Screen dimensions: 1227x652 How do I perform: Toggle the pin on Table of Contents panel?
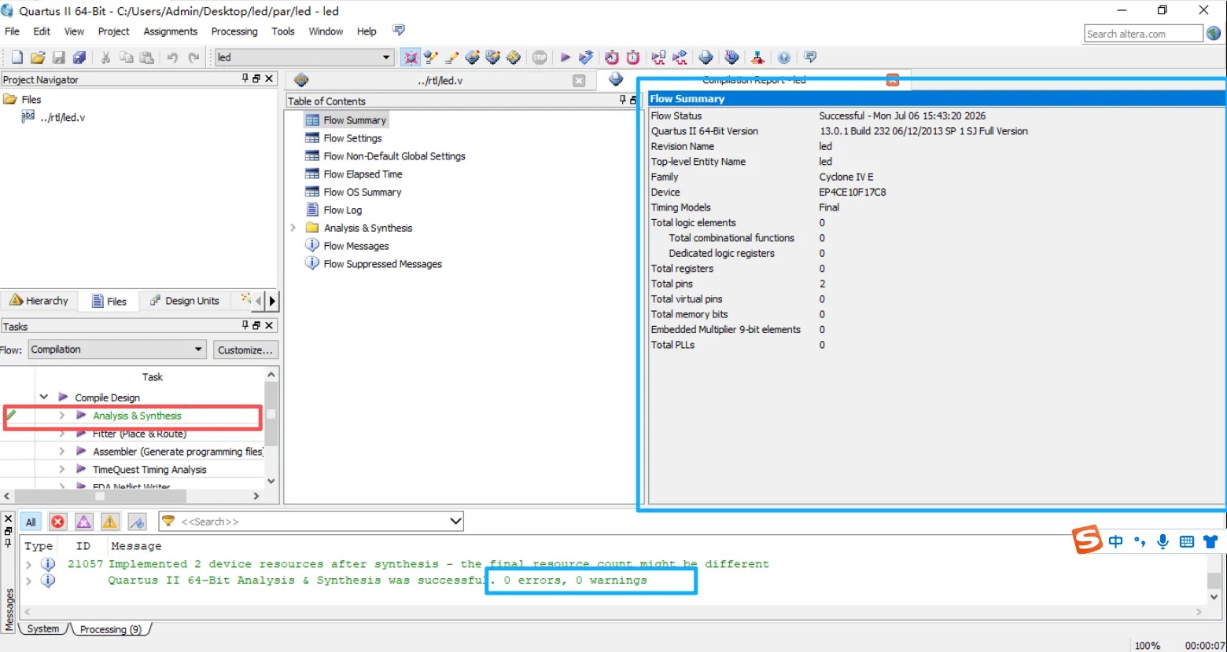(622, 100)
